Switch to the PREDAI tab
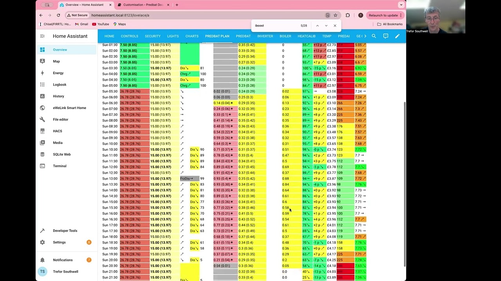The image size is (501, 281). pyautogui.click(x=344, y=36)
